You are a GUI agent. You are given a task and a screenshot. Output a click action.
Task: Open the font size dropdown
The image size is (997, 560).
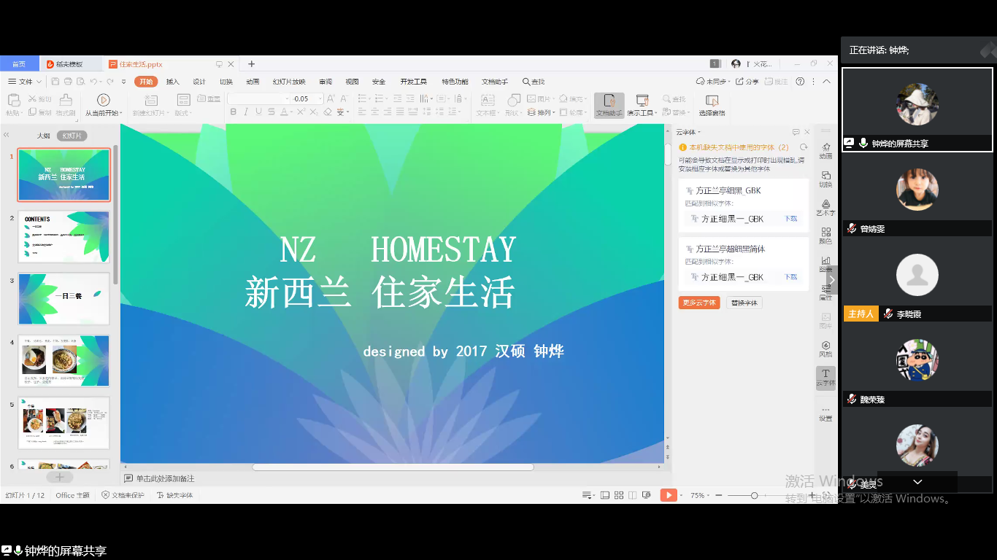[320, 98]
